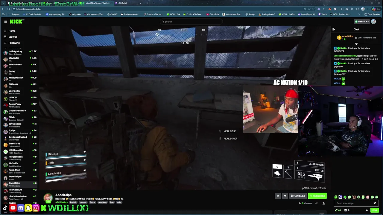Click the green Subscribe button
This screenshot has height=215, width=383.
coord(317,196)
